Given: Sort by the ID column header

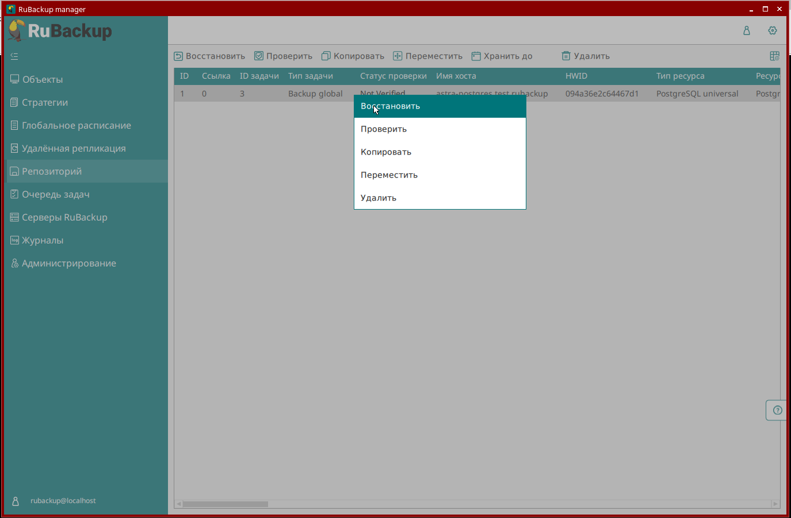Looking at the screenshot, I should coord(184,76).
